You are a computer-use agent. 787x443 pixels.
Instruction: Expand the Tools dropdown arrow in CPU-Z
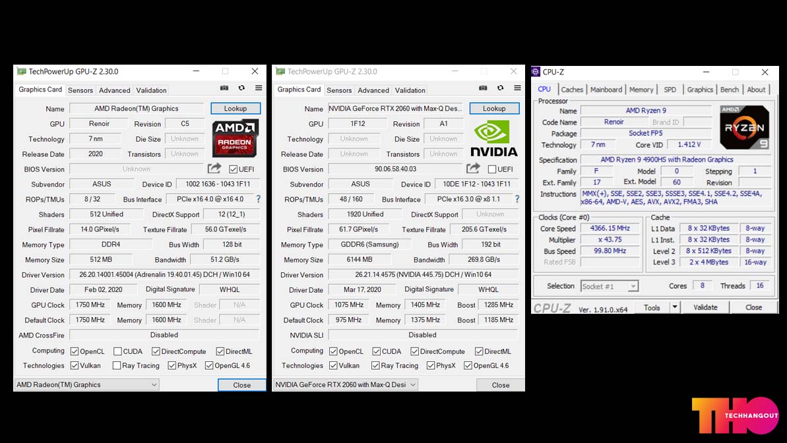tap(675, 307)
